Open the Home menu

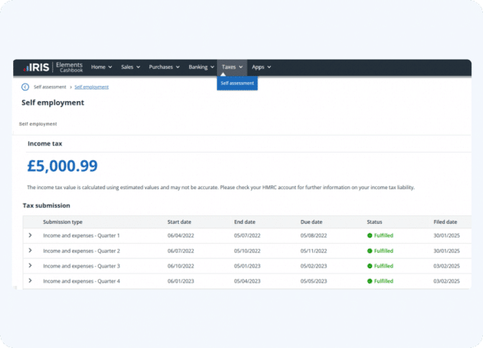(x=101, y=67)
